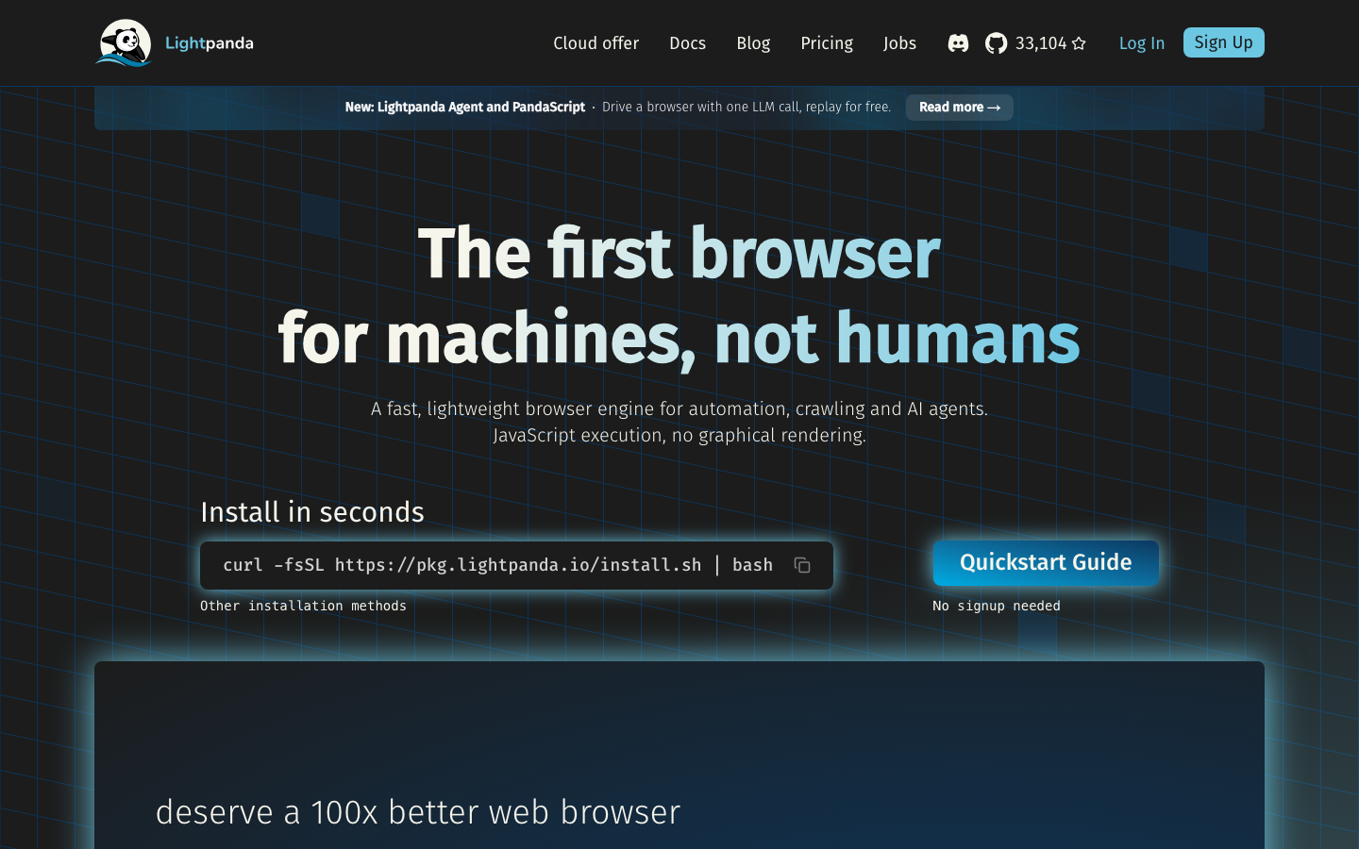The height and width of the screenshot is (849, 1359).
Task: Click the banner title about PandaScript
Action: coord(465,108)
